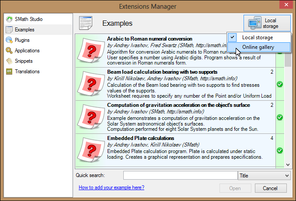
Task: Click into the Quick search field
Action: tap(180, 176)
